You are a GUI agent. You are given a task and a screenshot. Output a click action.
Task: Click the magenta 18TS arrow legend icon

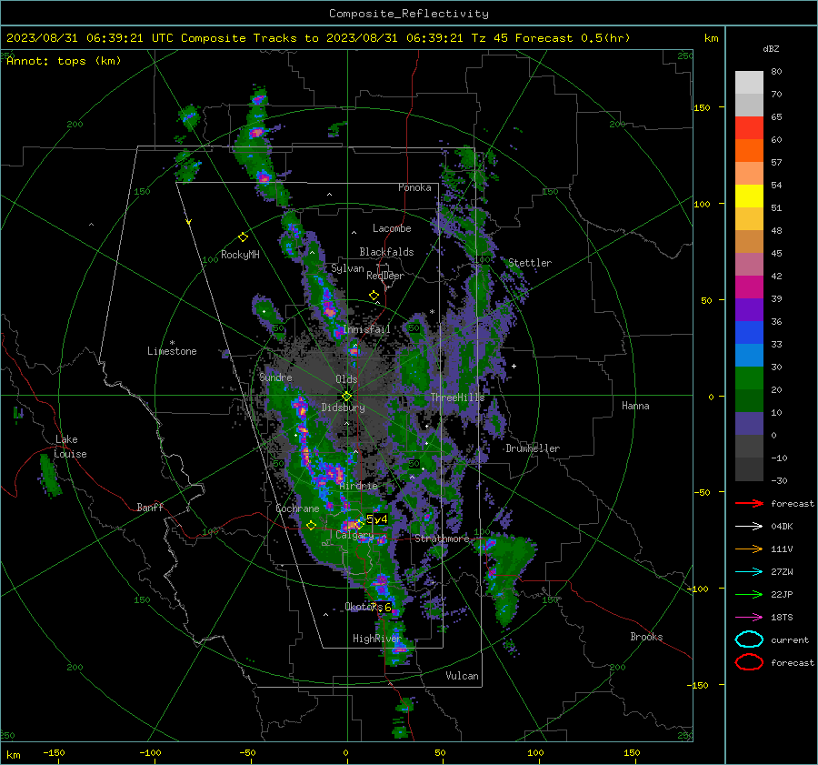(x=749, y=618)
